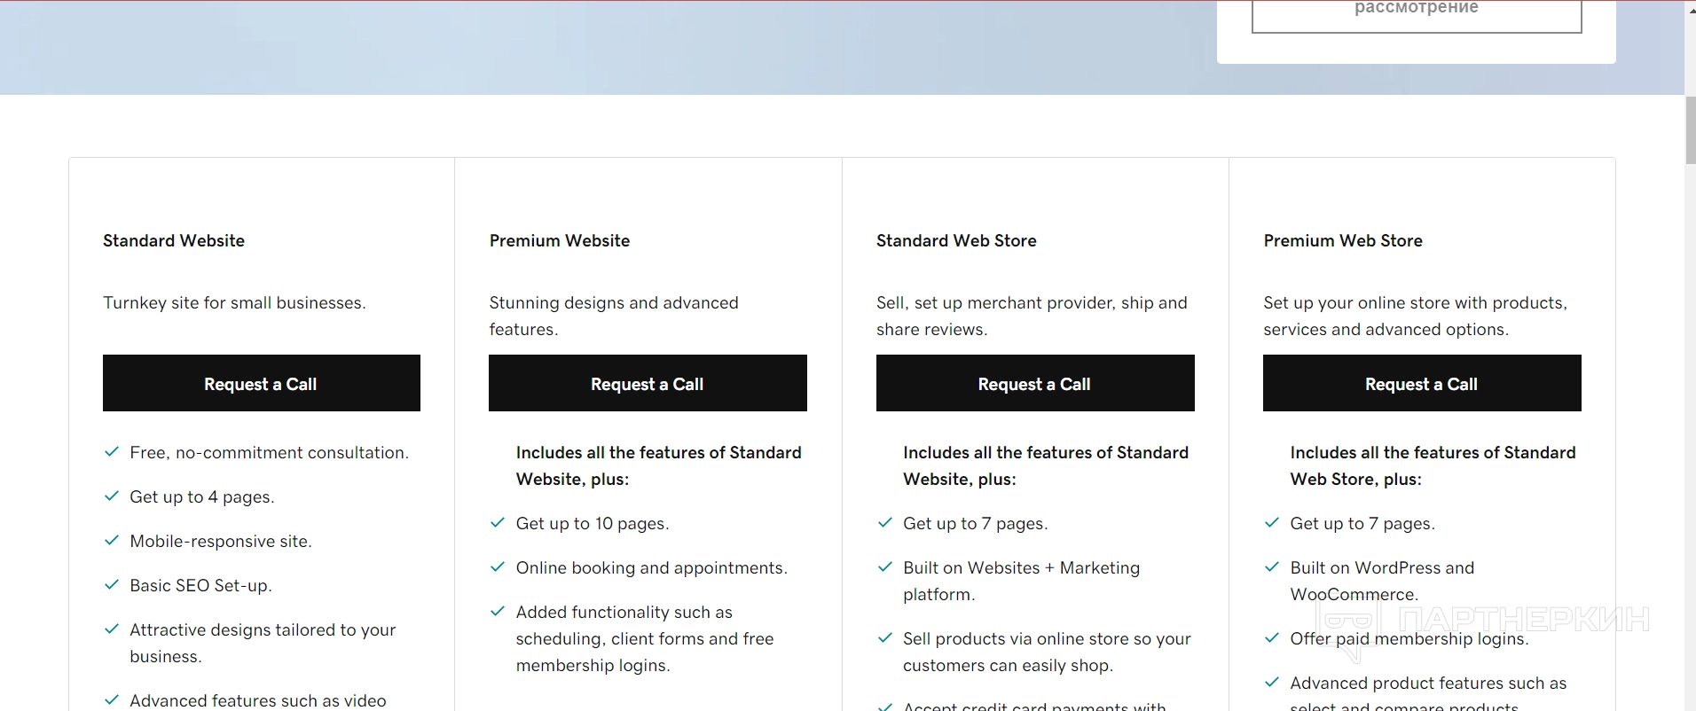The width and height of the screenshot is (1696, 711).
Task: Click the checkmark next to "Get up to 10 pages"
Action: tap(498, 523)
